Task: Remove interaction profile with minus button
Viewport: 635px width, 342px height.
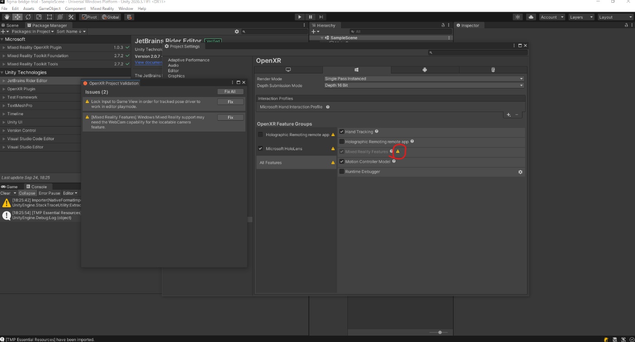Action: point(517,115)
